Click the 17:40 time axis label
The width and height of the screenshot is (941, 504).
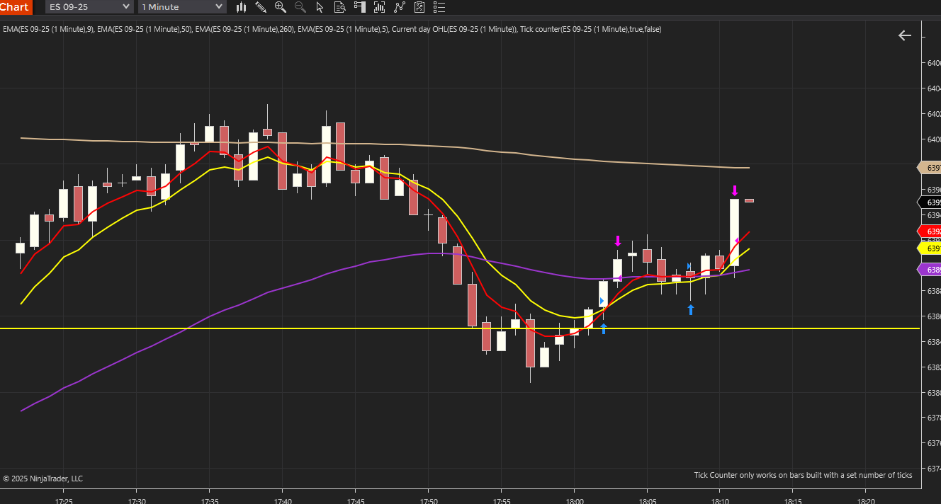[283, 500]
